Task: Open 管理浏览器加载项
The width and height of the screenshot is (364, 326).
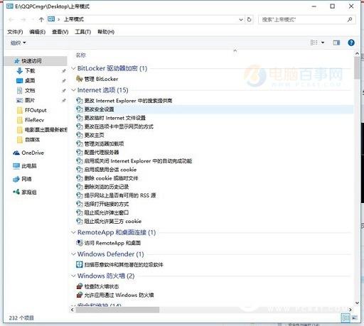Action: point(104,143)
